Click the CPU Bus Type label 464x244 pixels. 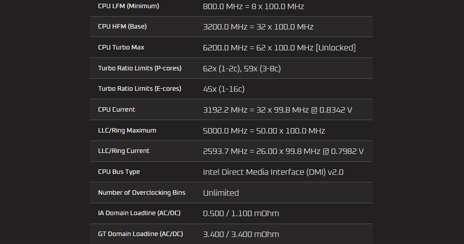119,172
